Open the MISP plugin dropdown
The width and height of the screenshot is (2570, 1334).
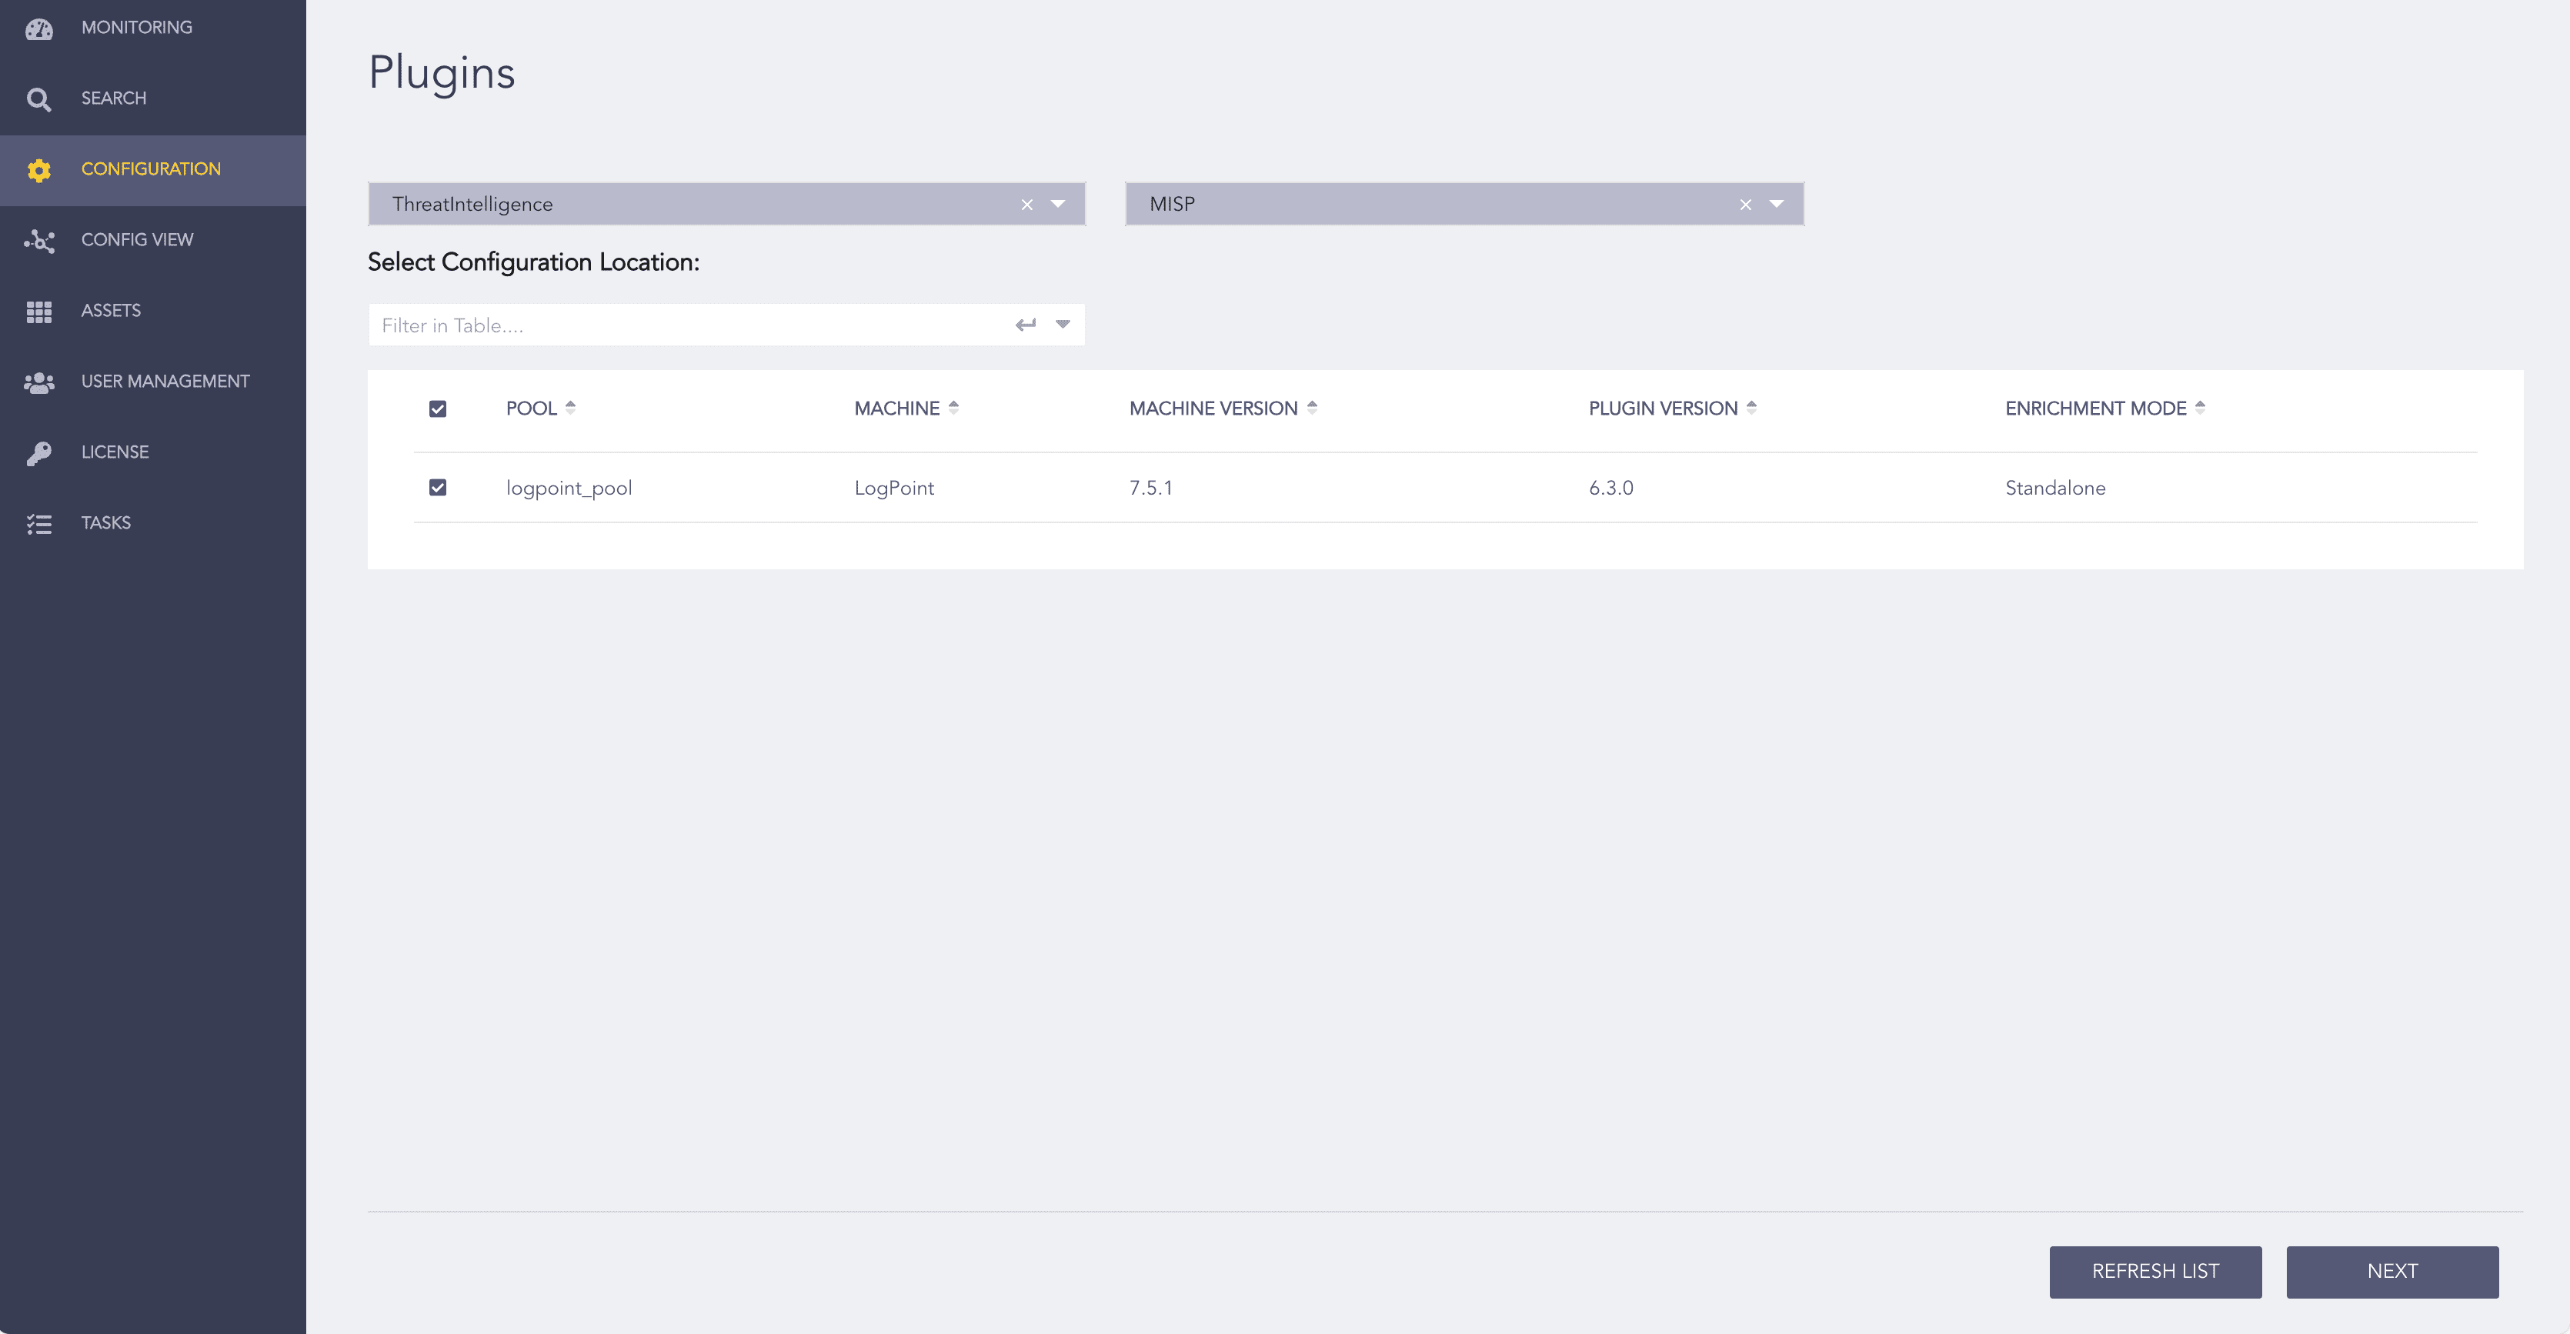(x=1776, y=204)
